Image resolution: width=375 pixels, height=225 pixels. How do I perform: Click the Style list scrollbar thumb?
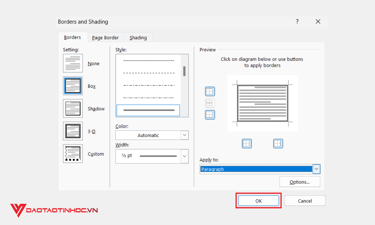184,71
